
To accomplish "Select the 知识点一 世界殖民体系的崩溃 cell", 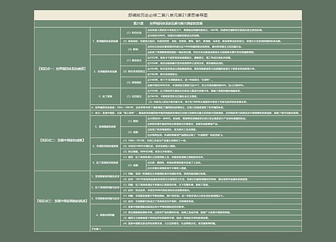I will point(62,69).
